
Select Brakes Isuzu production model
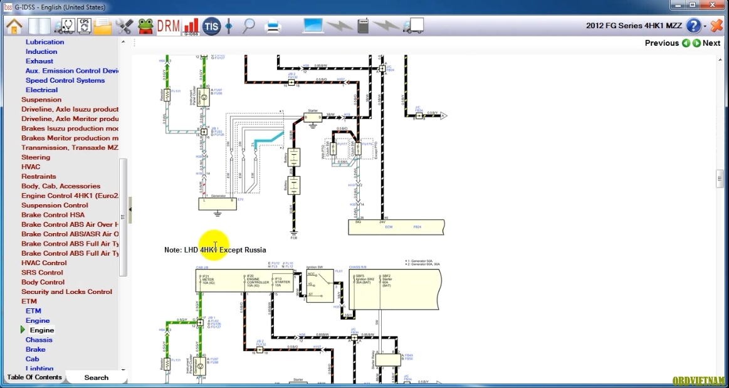(70, 128)
